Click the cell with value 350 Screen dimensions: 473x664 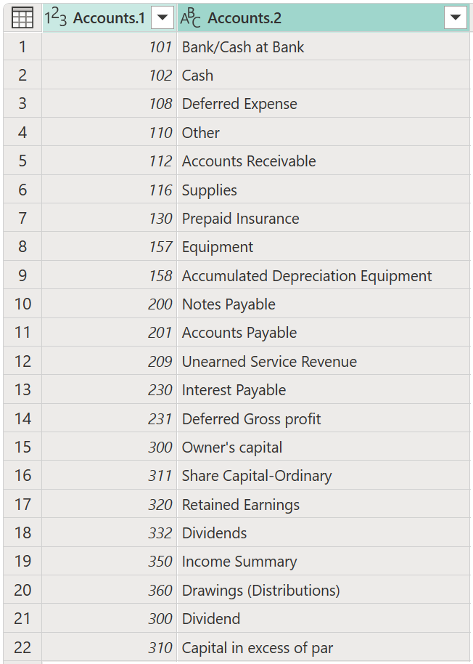(110, 562)
